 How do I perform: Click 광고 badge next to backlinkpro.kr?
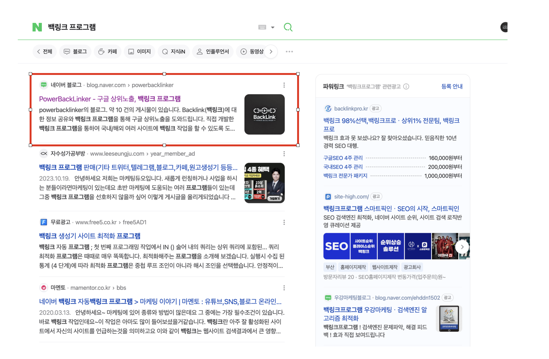pos(375,109)
